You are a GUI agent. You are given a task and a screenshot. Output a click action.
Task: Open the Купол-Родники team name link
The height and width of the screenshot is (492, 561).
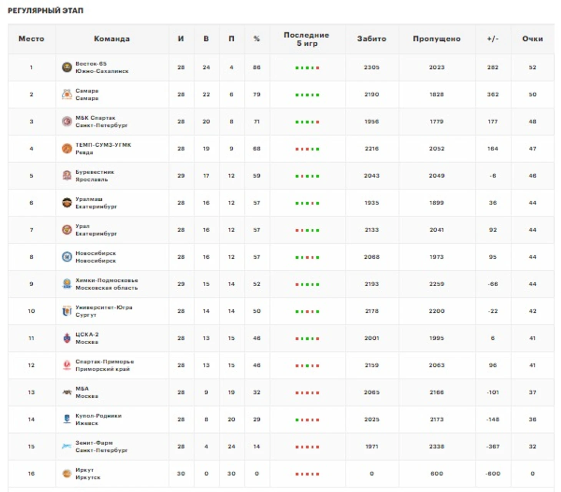point(98,416)
